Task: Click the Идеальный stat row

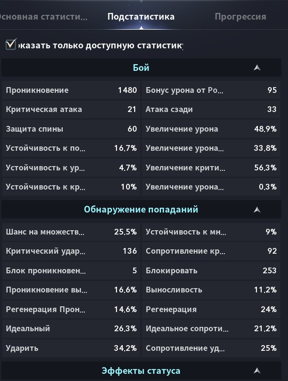Action: tap(71, 328)
